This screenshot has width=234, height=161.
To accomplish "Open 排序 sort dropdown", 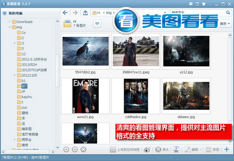I will tap(225, 23).
